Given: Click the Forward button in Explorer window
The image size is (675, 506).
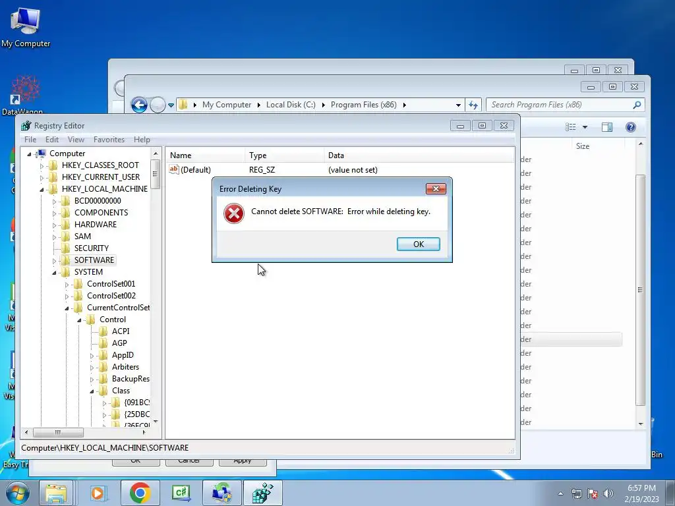Looking at the screenshot, I should pos(158,105).
